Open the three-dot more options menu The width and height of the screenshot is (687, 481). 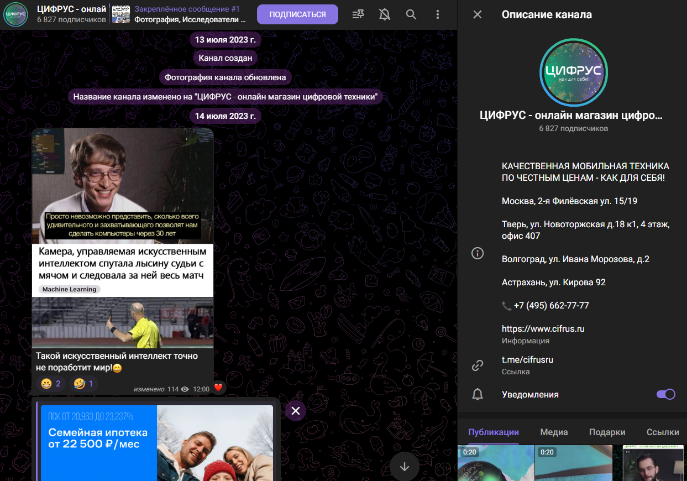[438, 14]
